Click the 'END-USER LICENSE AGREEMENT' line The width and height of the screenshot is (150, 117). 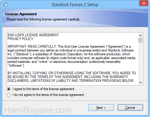pyautogui.click(x=33, y=35)
